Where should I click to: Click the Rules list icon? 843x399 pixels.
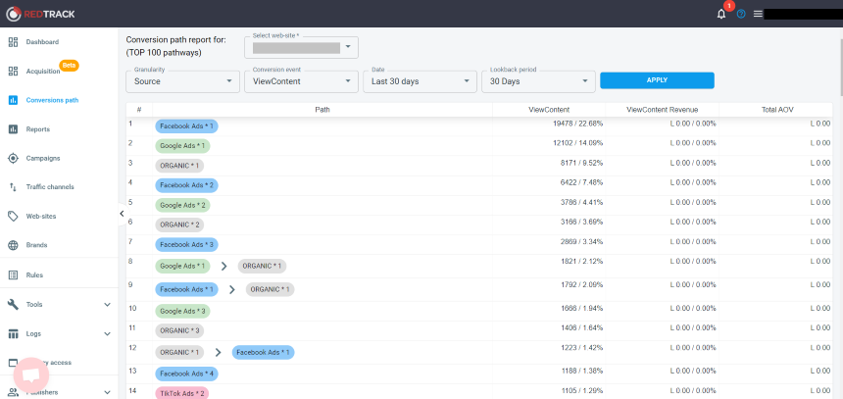14,274
